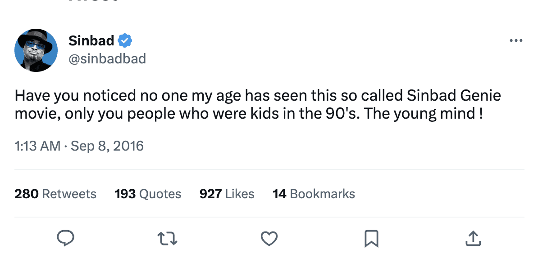Bookmark the tweet with the ribbon icon
The image size is (538, 258).
coord(371,238)
